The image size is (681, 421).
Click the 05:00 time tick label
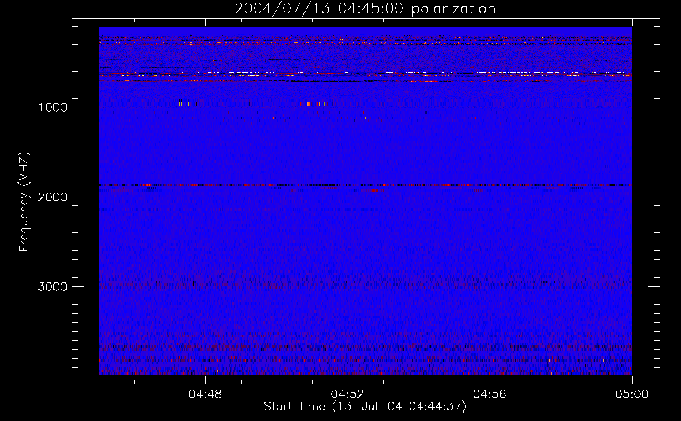632,394
